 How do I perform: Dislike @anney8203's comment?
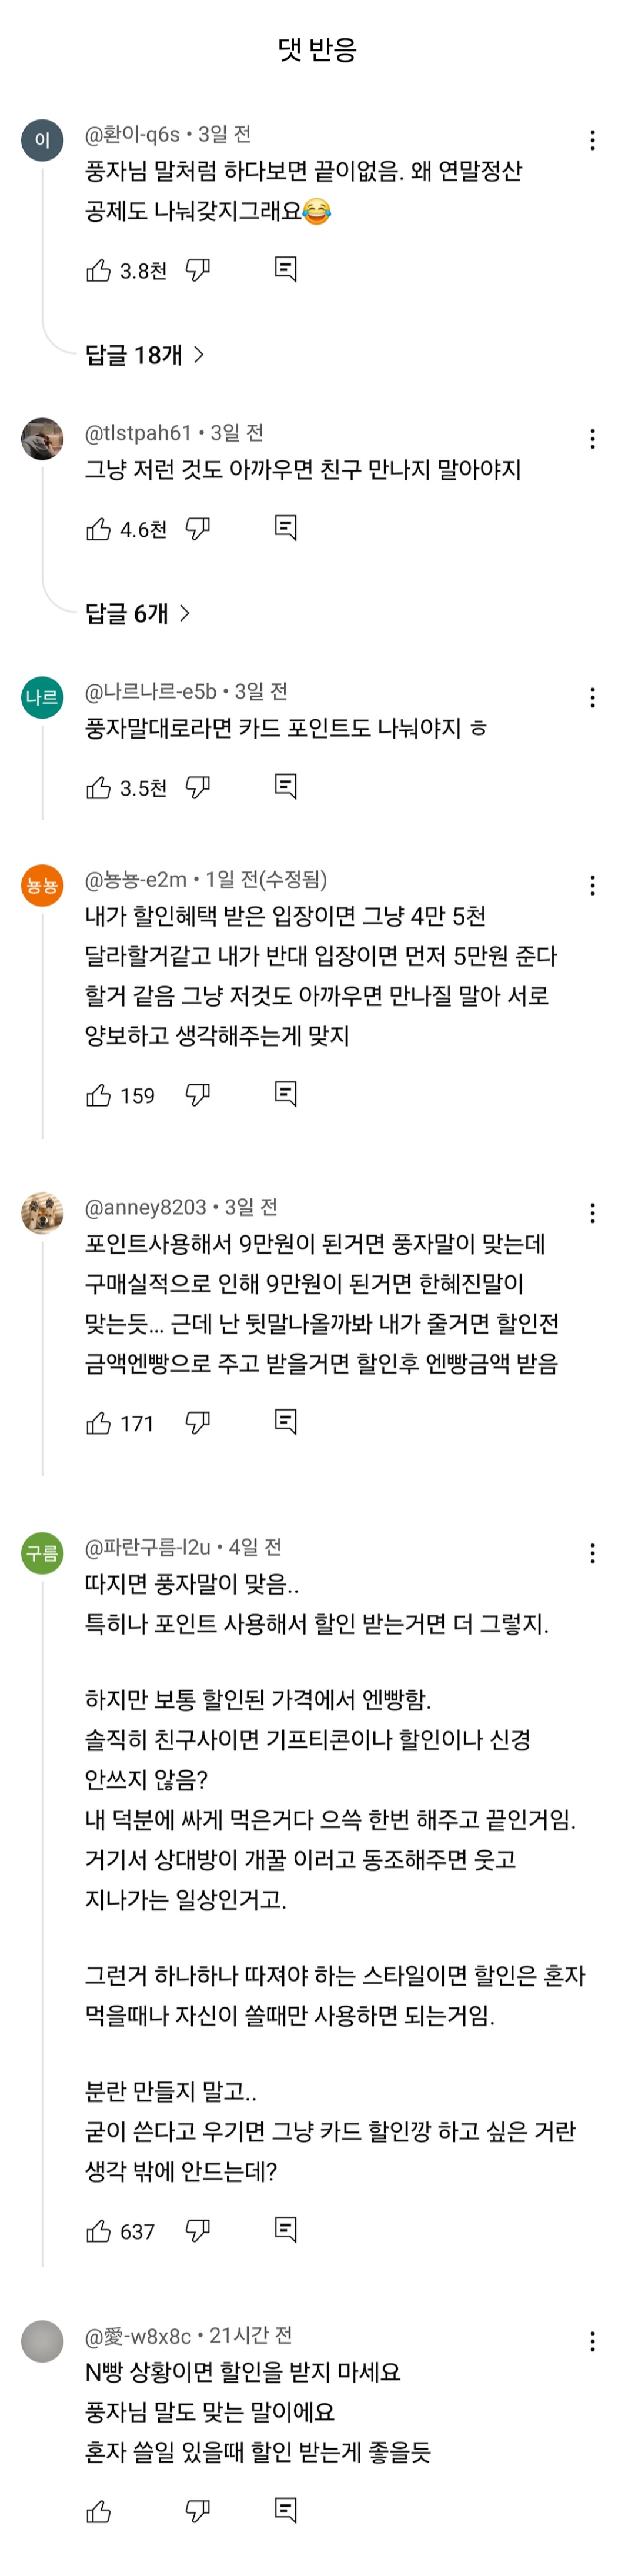(x=198, y=1423)
